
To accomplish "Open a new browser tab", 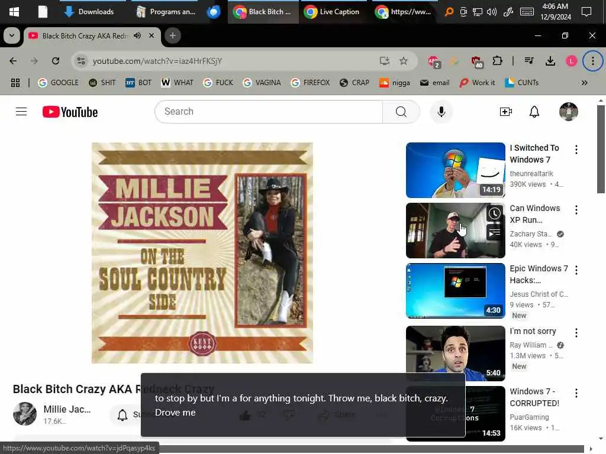I will [x=172, y=35].
